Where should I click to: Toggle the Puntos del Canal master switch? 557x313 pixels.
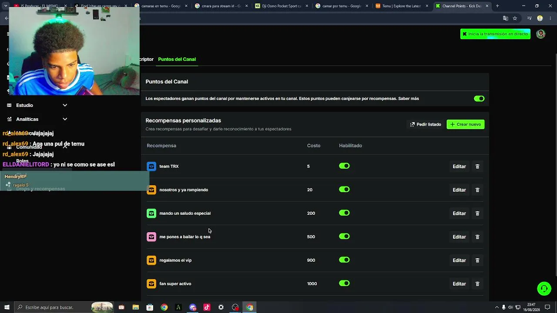tap(479, 99)
